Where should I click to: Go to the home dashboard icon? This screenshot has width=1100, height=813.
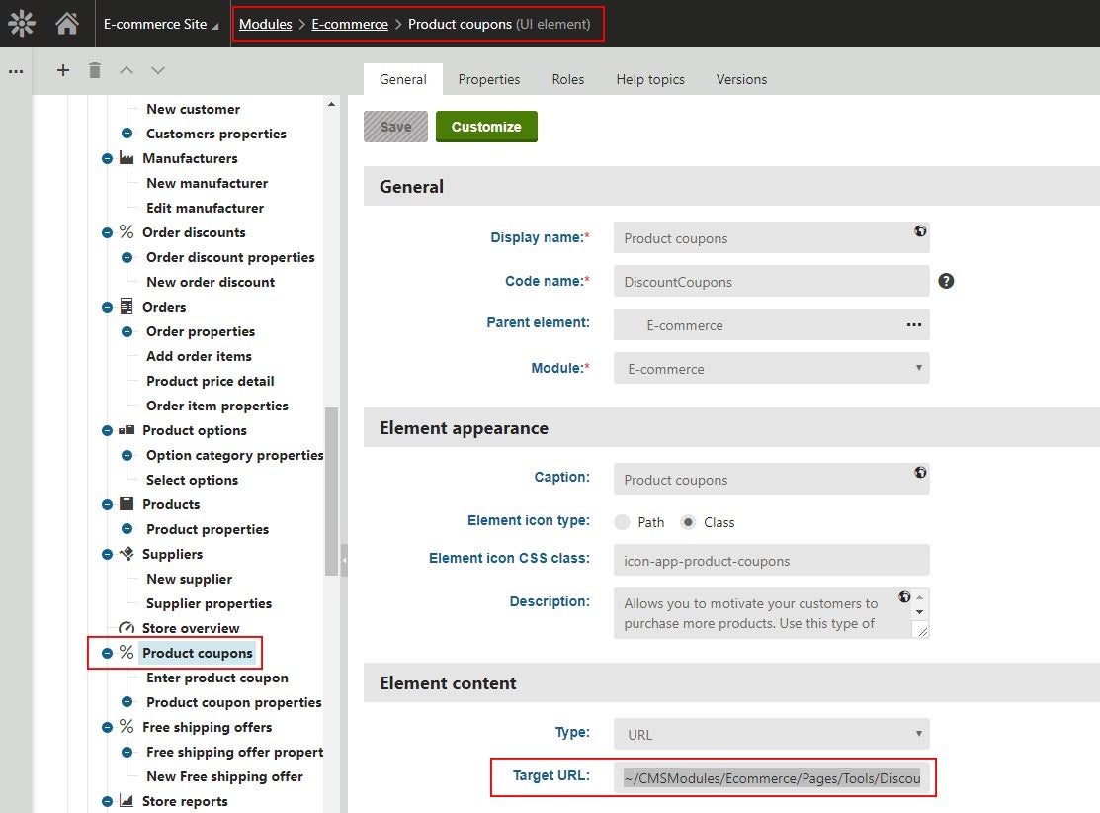(x=67, y=23)
